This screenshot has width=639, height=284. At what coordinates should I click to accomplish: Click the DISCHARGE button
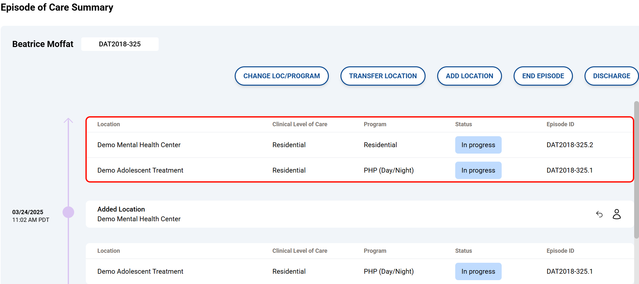pos(611,76)
